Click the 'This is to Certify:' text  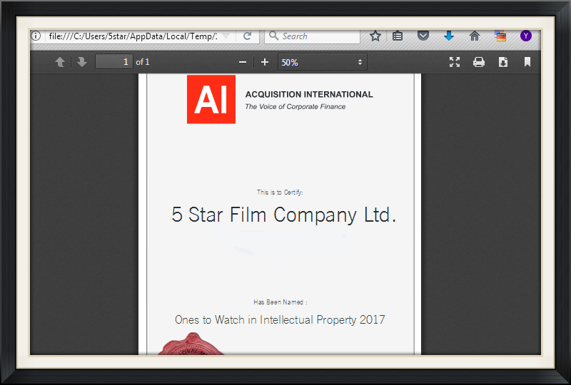(x=280, y=192)
